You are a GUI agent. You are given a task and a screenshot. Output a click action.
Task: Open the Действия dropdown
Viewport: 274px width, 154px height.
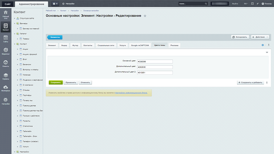[x=260, y=37]
